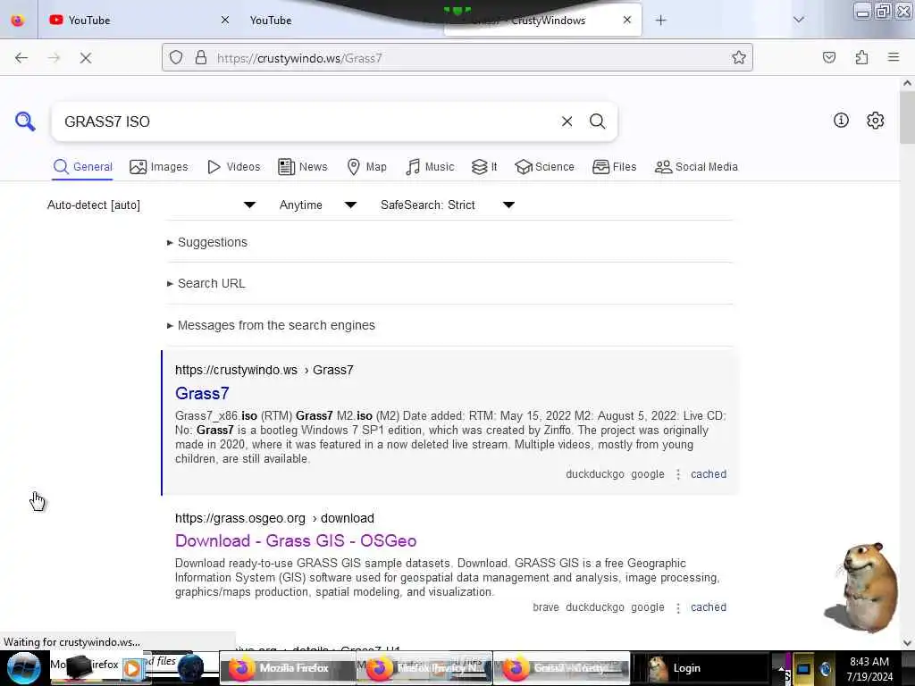Show hidden system tray icons
Viewport: 915px width, 686px height.
[x=781, y=668]
